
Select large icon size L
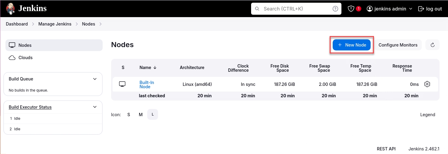coord(153,114)
